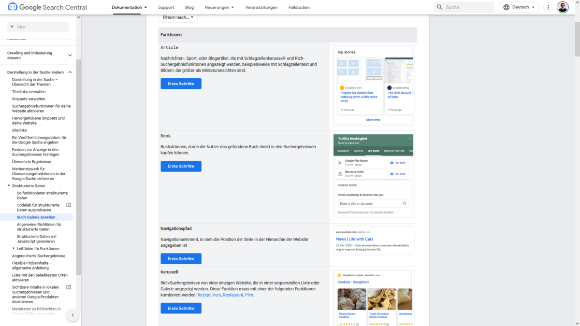Image resolution: width=580 pixels, height=326 pixels.
Task: Collapse the sidebar with the arrow button
Action: (x=72, y=315)
